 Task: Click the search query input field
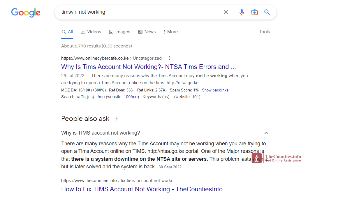[x=140, y=12]
